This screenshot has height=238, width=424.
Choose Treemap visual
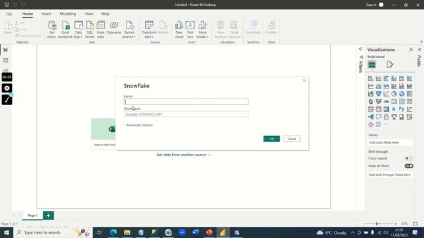click(x=409, y=94)
